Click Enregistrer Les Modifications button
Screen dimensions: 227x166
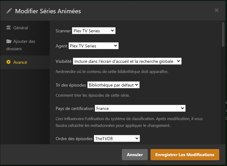[185, 155]
